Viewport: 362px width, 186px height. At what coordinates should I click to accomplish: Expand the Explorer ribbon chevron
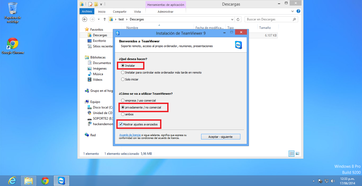[293, 11]
